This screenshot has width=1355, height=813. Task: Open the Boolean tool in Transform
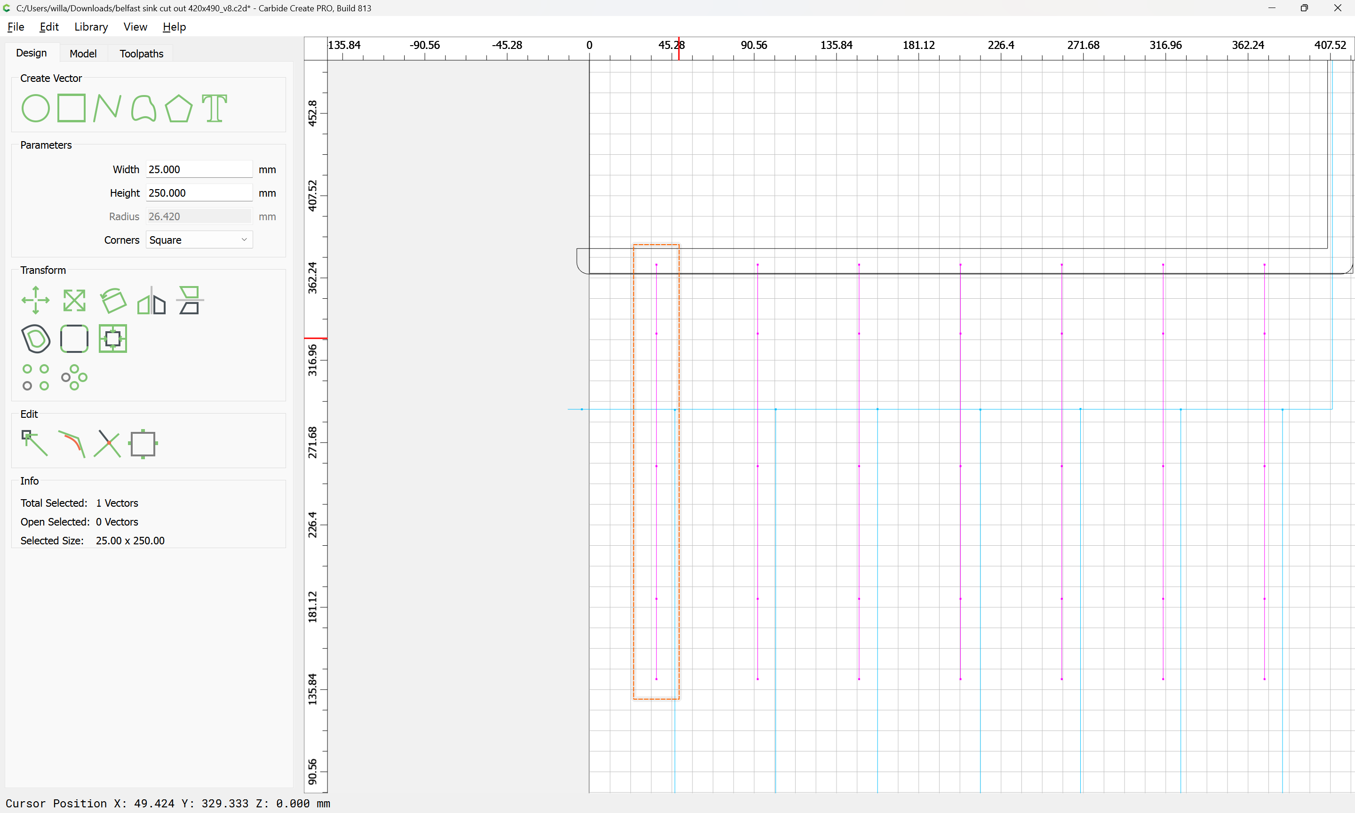point(113,339)
